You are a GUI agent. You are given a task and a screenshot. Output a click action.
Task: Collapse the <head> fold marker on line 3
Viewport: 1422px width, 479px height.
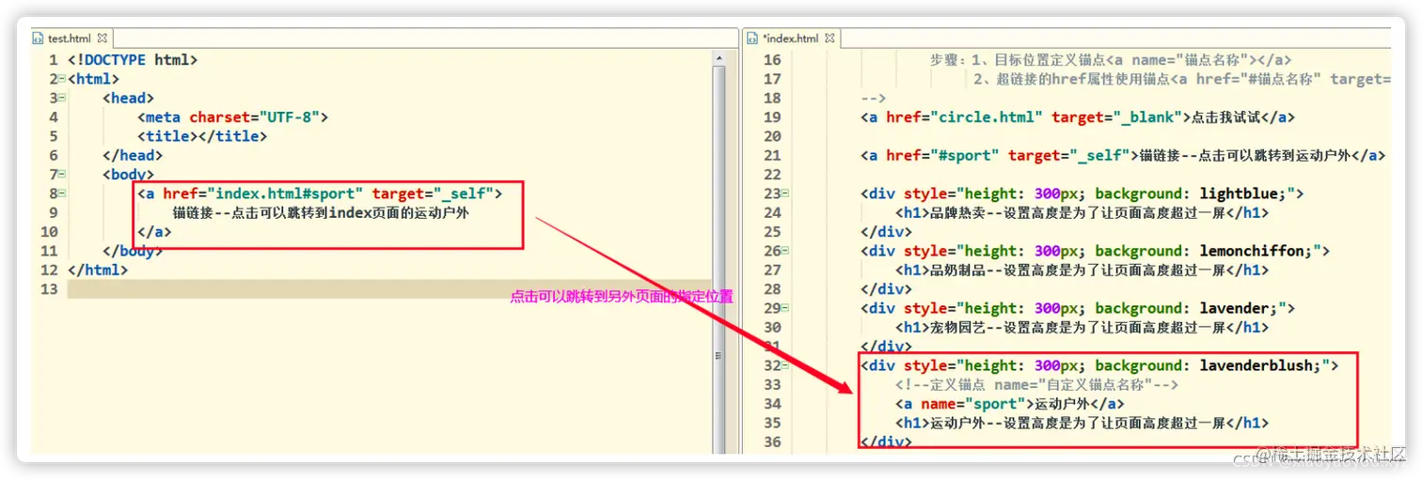[62, 98]
